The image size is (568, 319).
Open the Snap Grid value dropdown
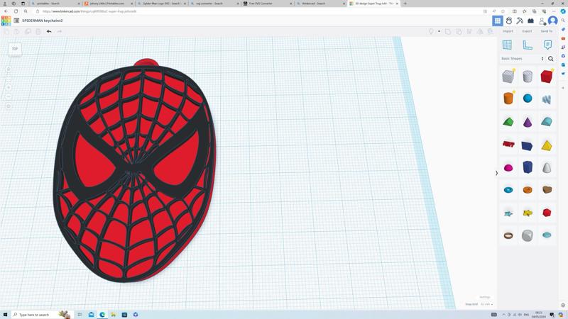486,304
